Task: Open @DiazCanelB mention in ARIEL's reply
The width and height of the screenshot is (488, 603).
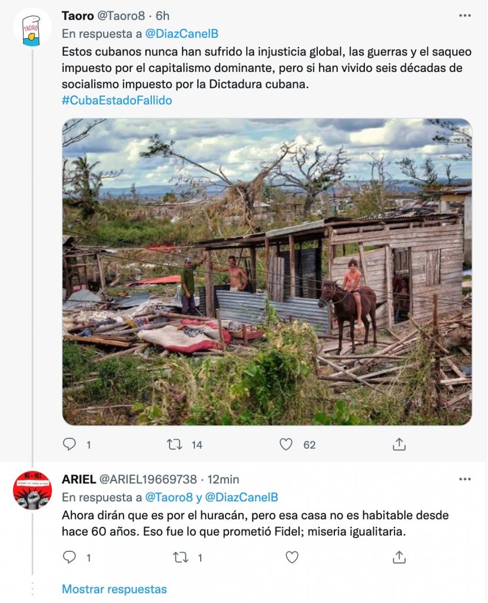Action: (x=241, y=497)
